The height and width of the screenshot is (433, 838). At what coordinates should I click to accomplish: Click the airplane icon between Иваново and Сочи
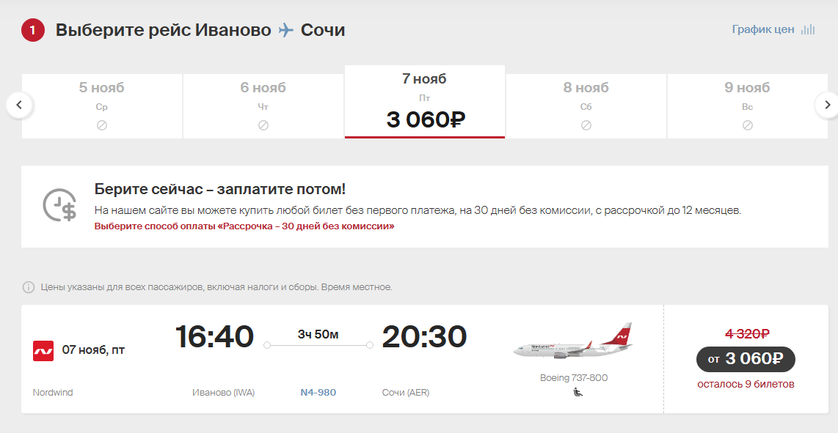click(286, 30)
